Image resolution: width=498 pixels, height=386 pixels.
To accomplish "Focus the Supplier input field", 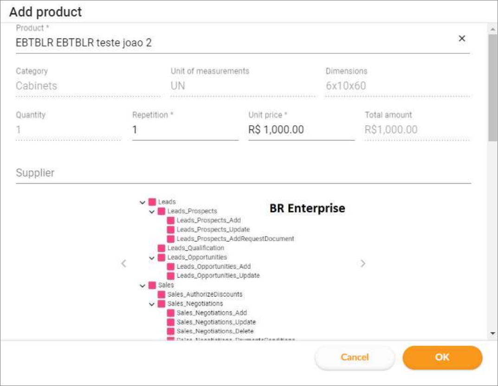I will (243, 173).
